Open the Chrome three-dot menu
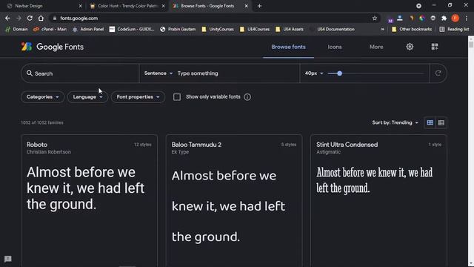 [467, 18]
